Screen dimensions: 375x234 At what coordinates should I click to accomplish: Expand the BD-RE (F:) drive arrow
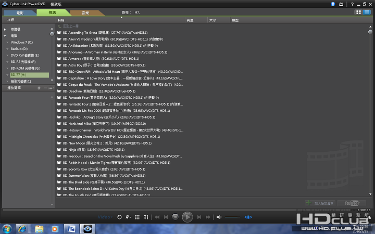click(7, 62)
